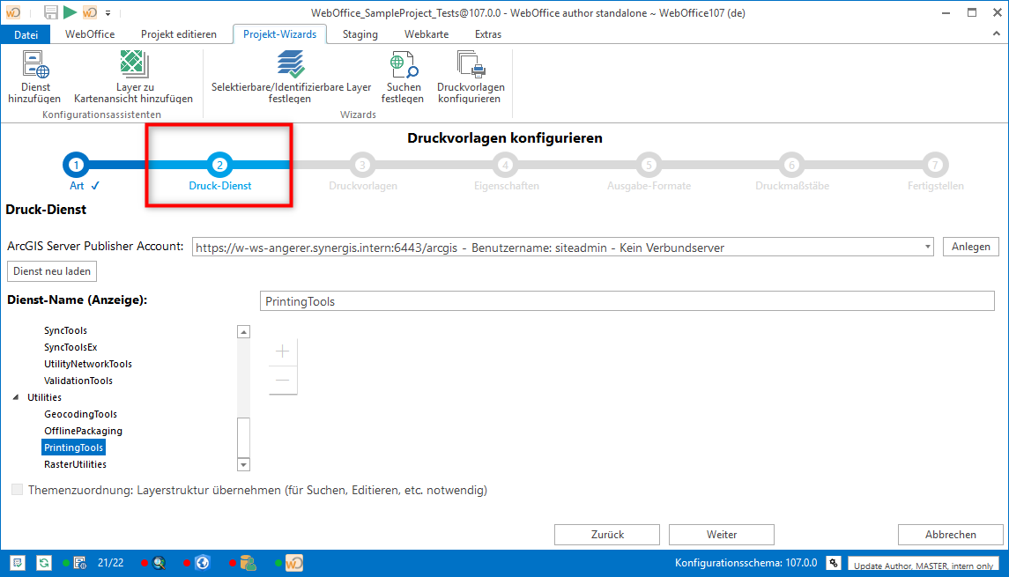Image resolution: width=1009 pixels, height=577 pixels.
Task: Click the save disk icon in title bar
Action: click(50, 12)
